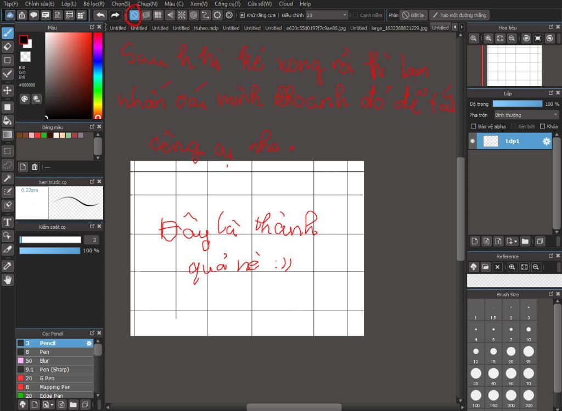Undock the Brush Size panel
The height and width of the screenshot is (411, 562).
(551, 294)
